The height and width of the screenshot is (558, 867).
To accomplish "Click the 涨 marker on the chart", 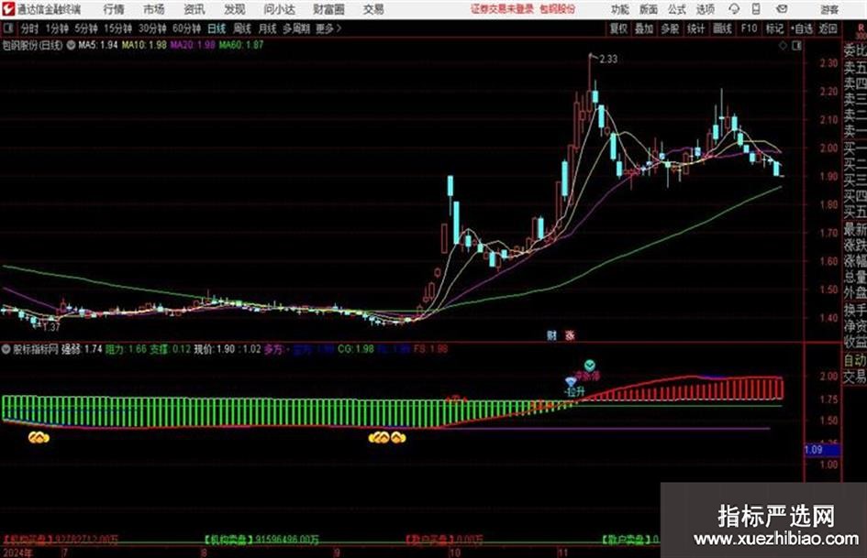I will pos(570,335).
